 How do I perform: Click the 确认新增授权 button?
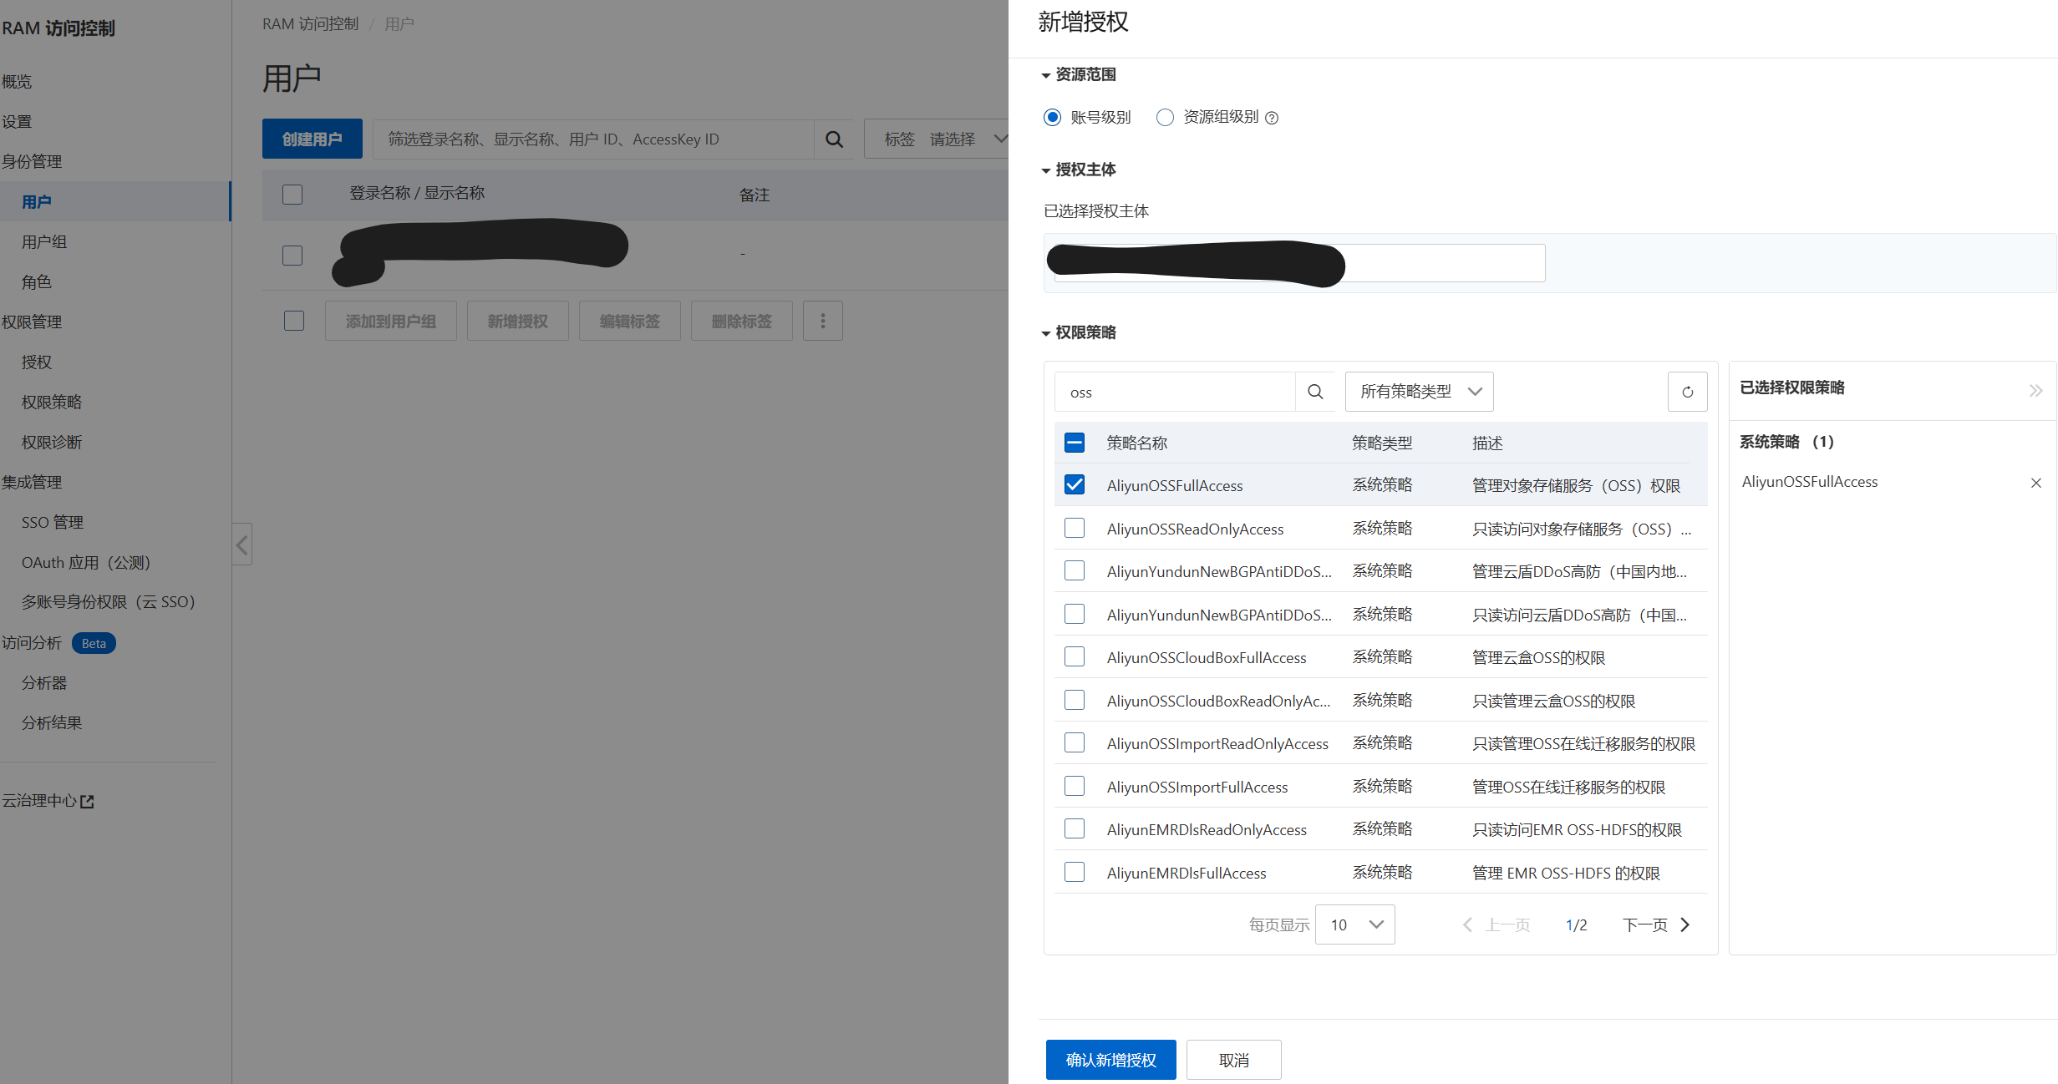pyautogui.click(x=1110, y=1060)
